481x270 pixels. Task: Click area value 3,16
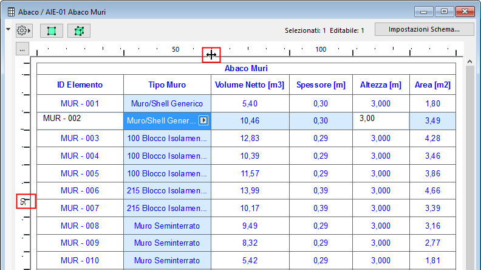[x=433, y=226]
